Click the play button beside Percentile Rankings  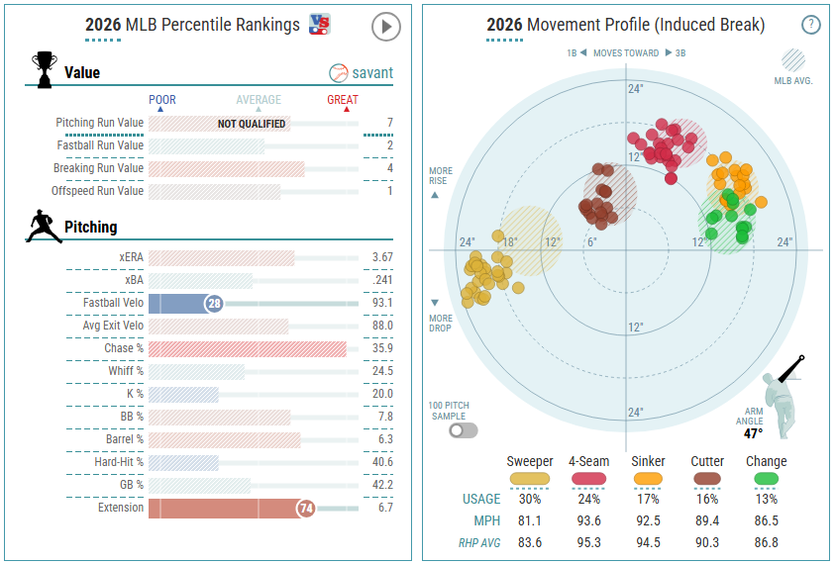pyautogui.click(x=386, y=27)
